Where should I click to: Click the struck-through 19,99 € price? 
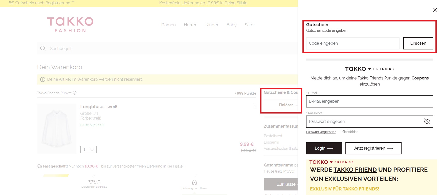click(x=248, y=150)
